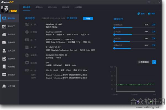166x110 pixels.
Task: Click the user avatar photo
Action: [x=5, y=9]
